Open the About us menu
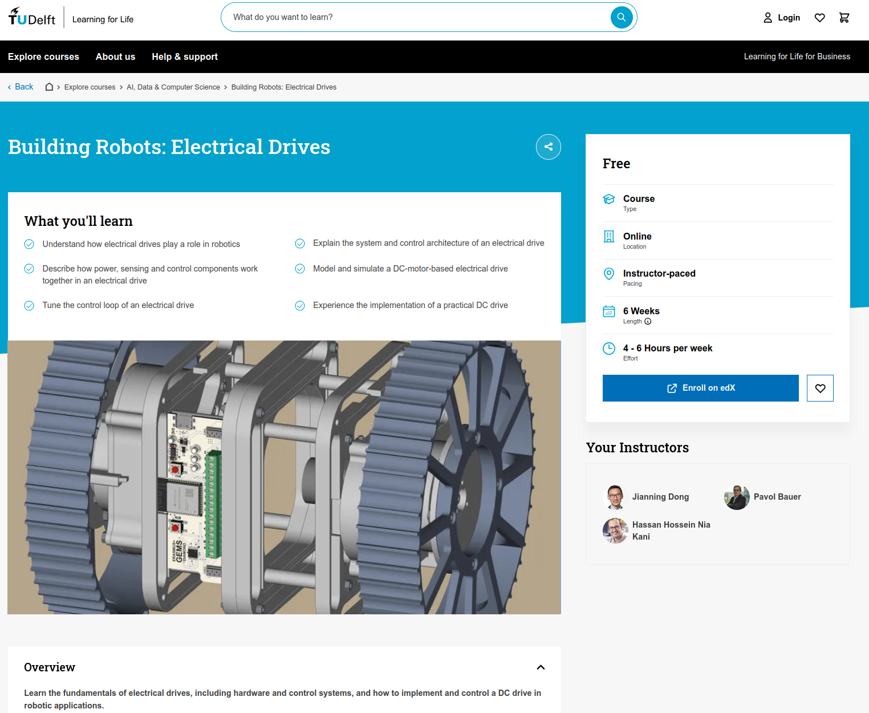The height and width of the screenshot is (713, 869). (115, 56)
